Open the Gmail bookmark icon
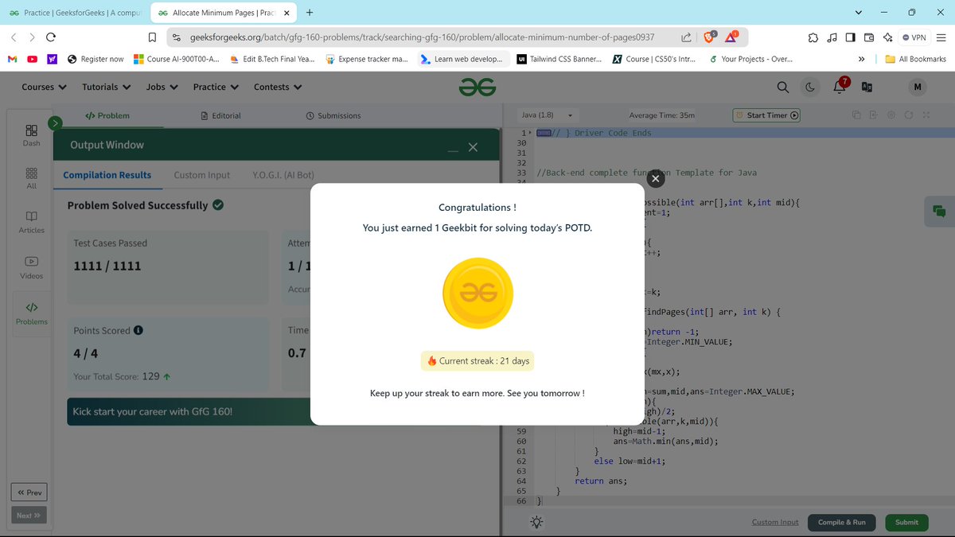The height and width of the screenshot is (537, 955). [x=12, y=59]
